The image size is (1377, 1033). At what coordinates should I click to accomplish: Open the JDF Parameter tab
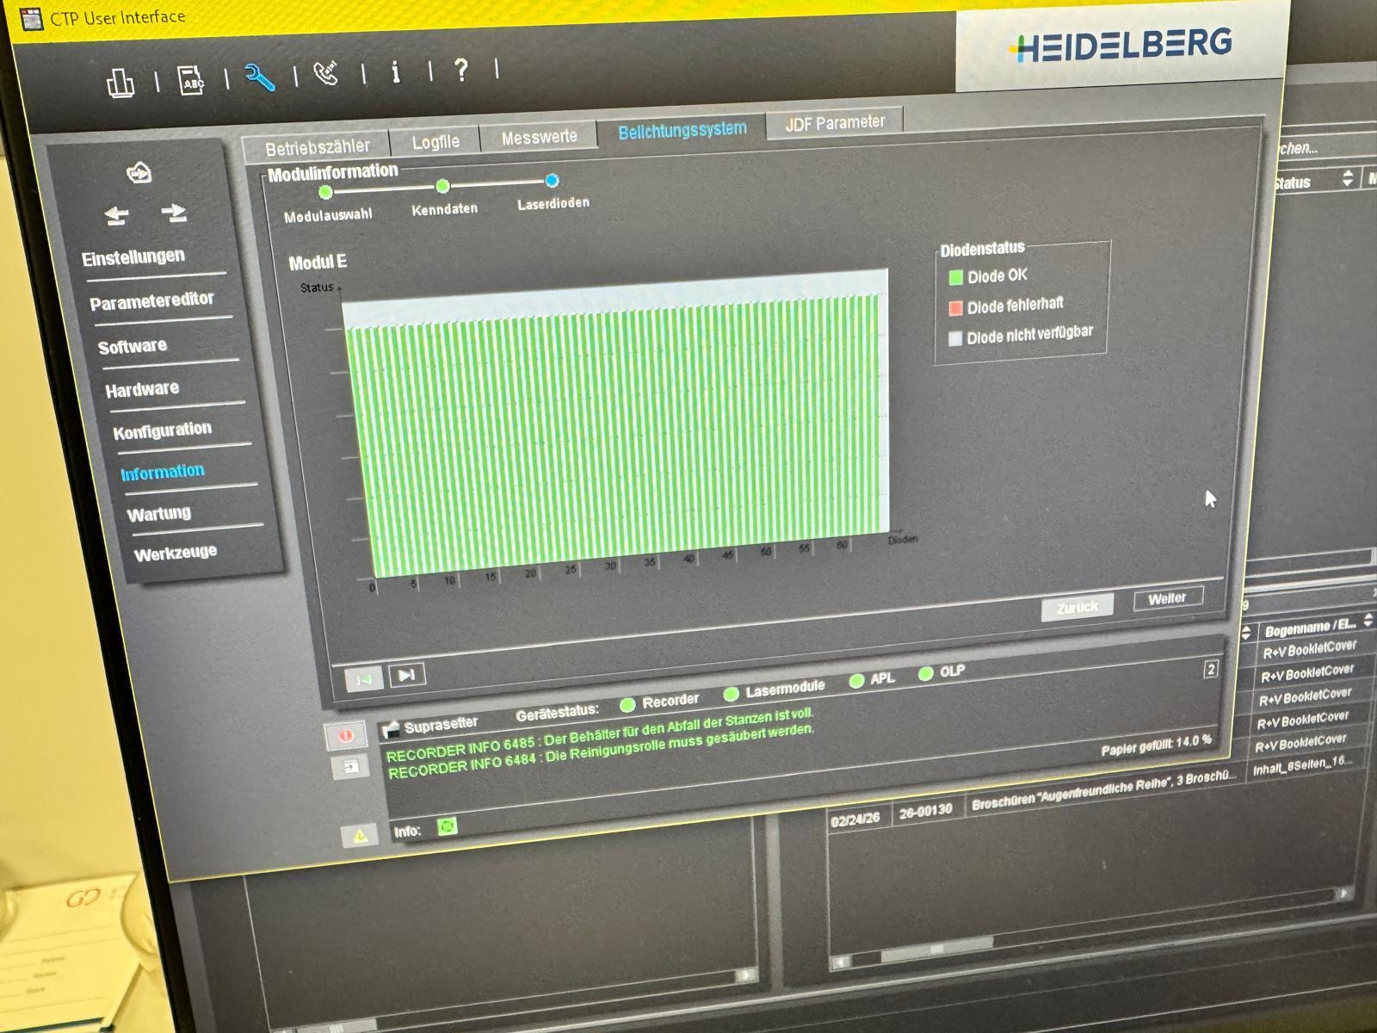834,123
